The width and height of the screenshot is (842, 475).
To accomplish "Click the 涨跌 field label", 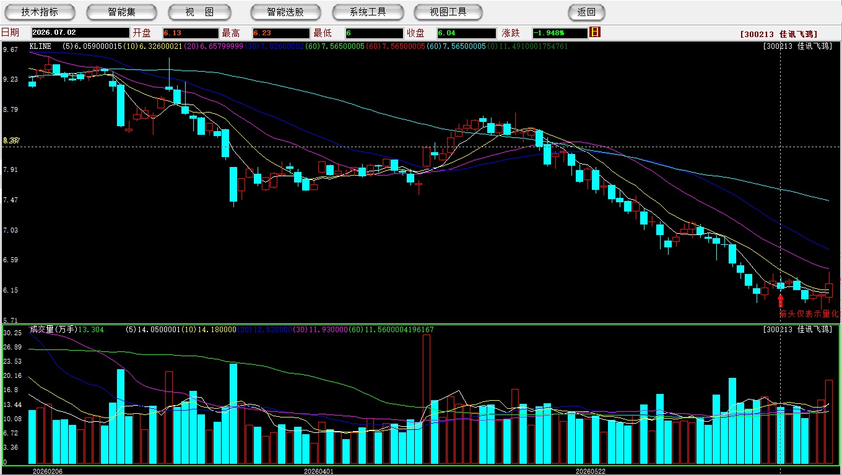I will [x=512, y=33].
